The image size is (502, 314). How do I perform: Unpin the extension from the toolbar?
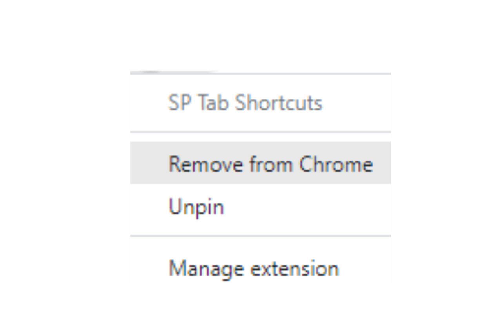[196, 206]
